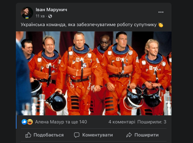
Task: Expand the 4 коментарі comments link
Action: coord(122,122)
